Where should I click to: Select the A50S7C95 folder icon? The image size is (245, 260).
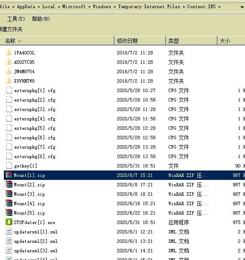(9, 62)
